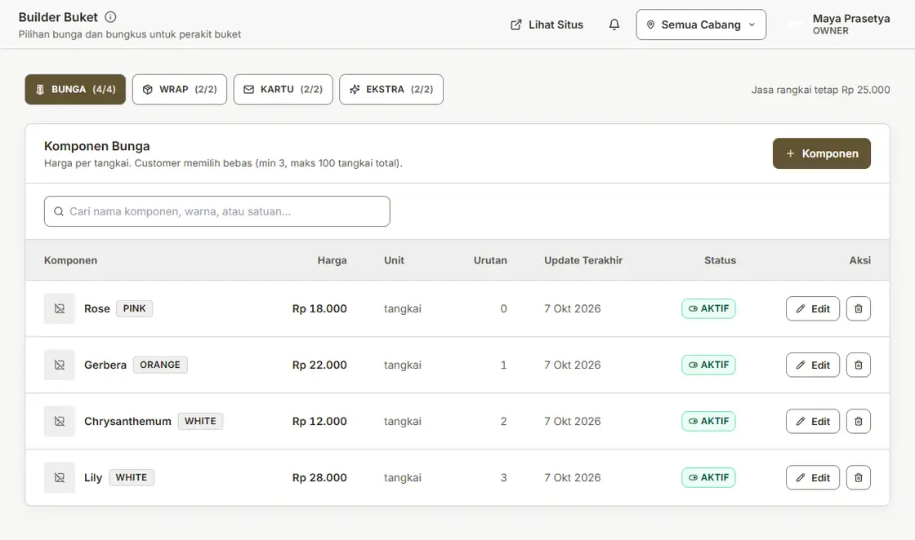Switch to the EKSTRA tab
This screenshot has height=540, width=915.
[x=391, y=90]
